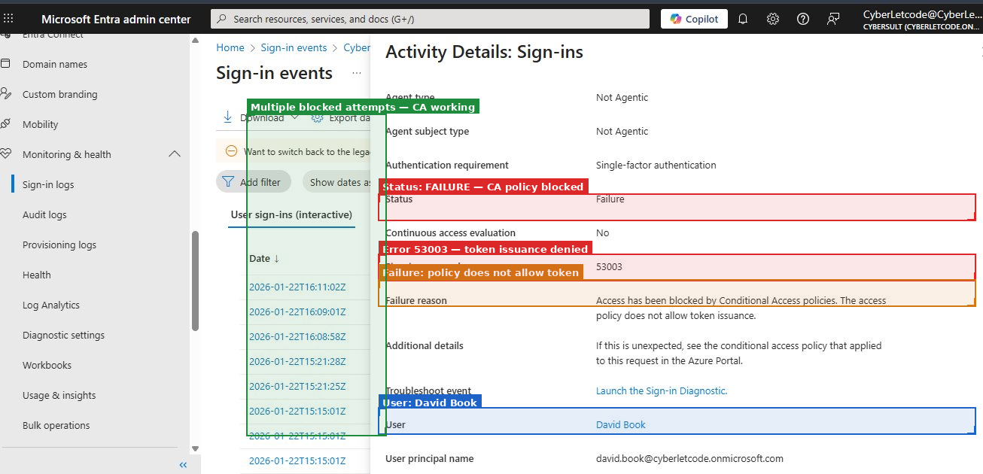The width and height of the screenshot is (983, 474).
Task: Click the Show dates as pill
Action: pos(336,182)
